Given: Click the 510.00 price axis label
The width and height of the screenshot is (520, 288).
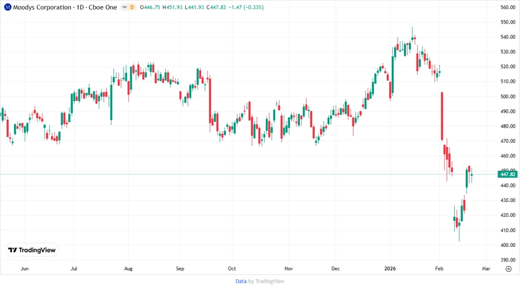Looking at the screenshot, I should tap(508, 82).
